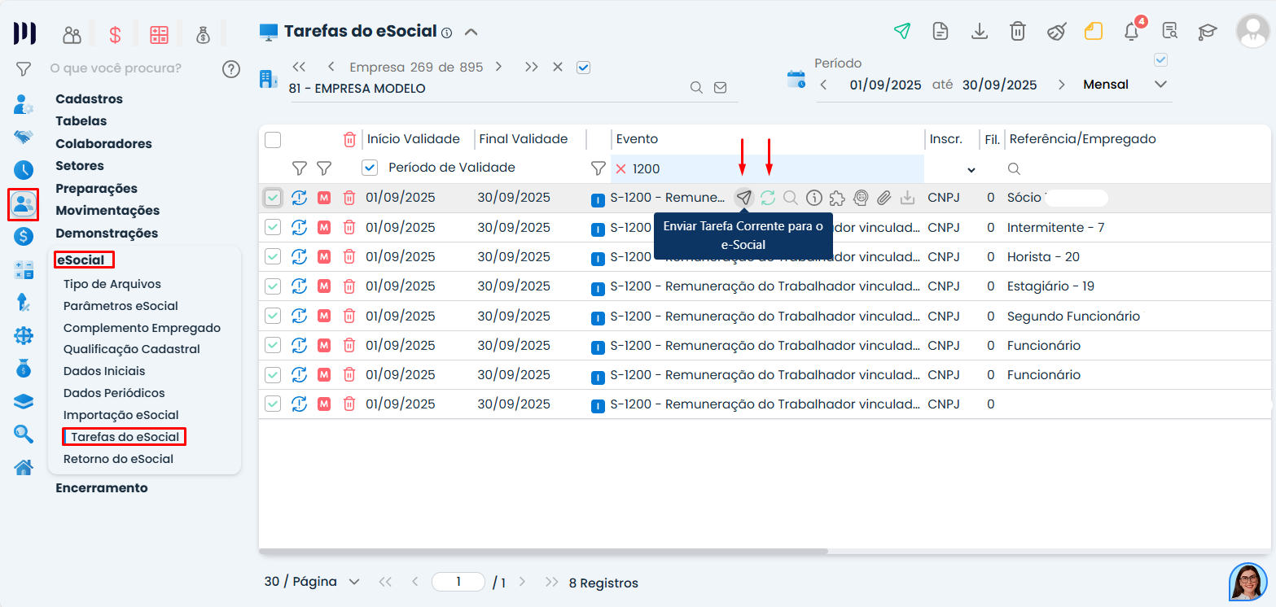Viewport: 1276px width, 607px height.
Task: Select Parâmetros eSocial in the sidebar
Action: click(x=121, y=306)
